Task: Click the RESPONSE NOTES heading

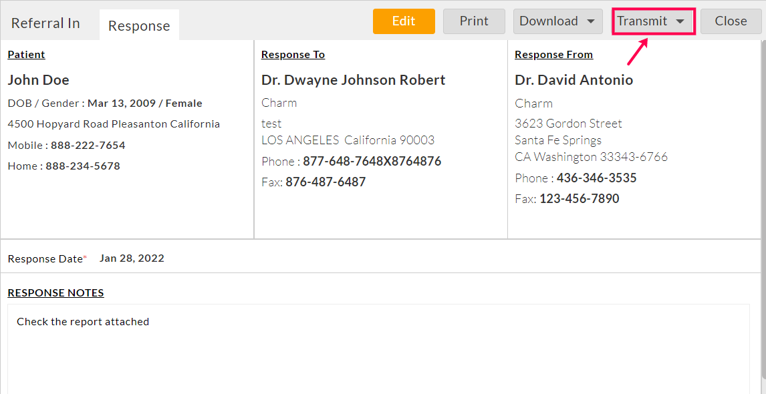Action: pos(55,292)
